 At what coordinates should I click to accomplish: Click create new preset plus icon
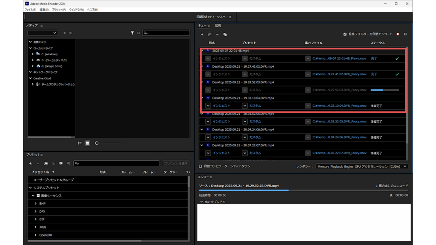pos(30,163)
